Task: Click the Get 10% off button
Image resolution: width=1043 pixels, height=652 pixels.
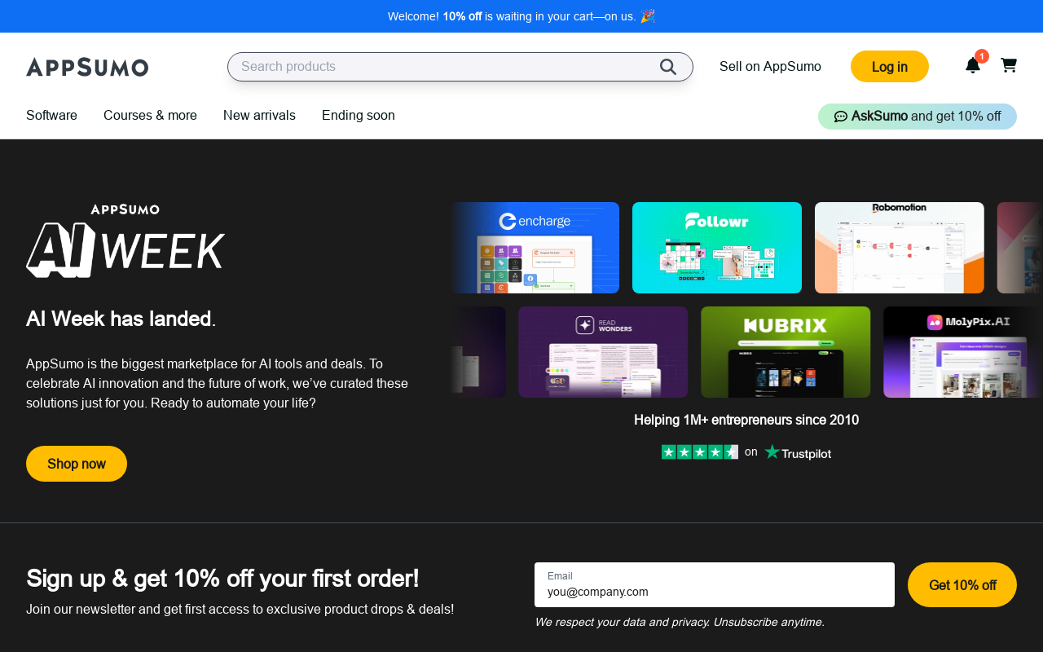Action: tap(962, 585)
